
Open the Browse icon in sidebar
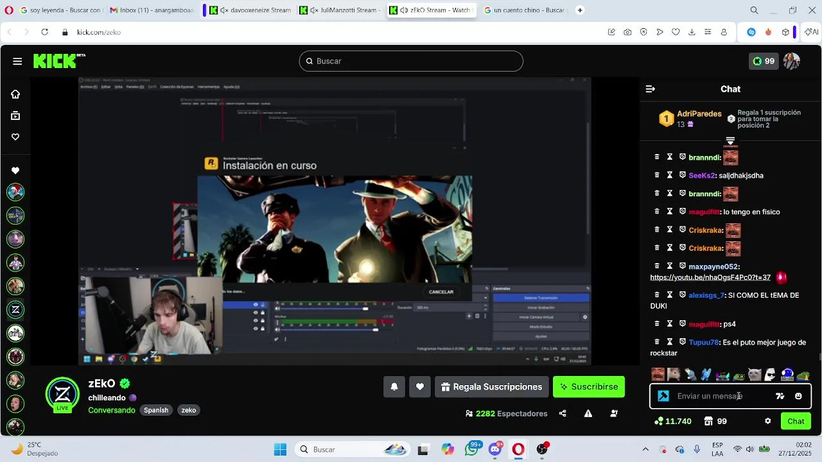pos(15,116)
